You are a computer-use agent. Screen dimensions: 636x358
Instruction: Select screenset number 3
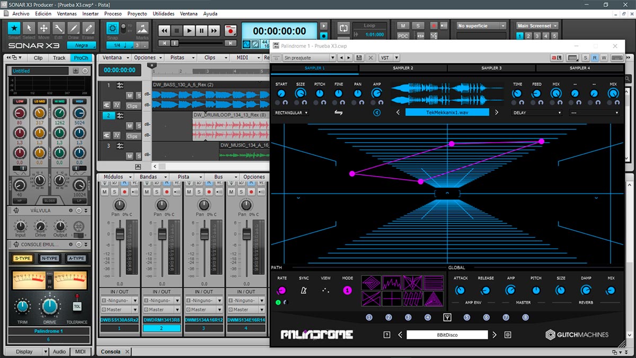pyautogui.click(x=537, y=36)
